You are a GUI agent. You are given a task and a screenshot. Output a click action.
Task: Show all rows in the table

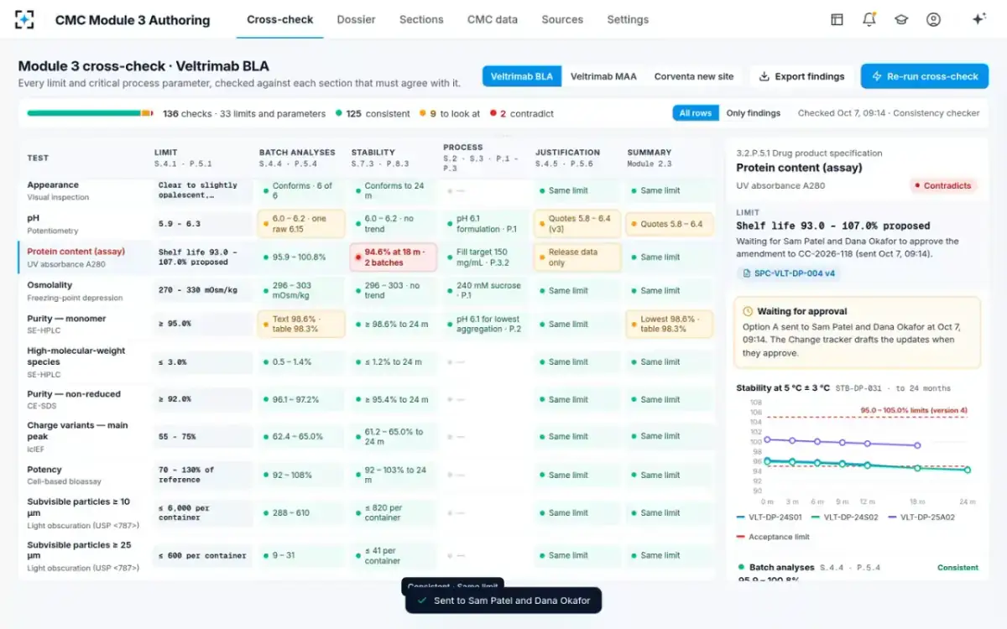(696, 113)
